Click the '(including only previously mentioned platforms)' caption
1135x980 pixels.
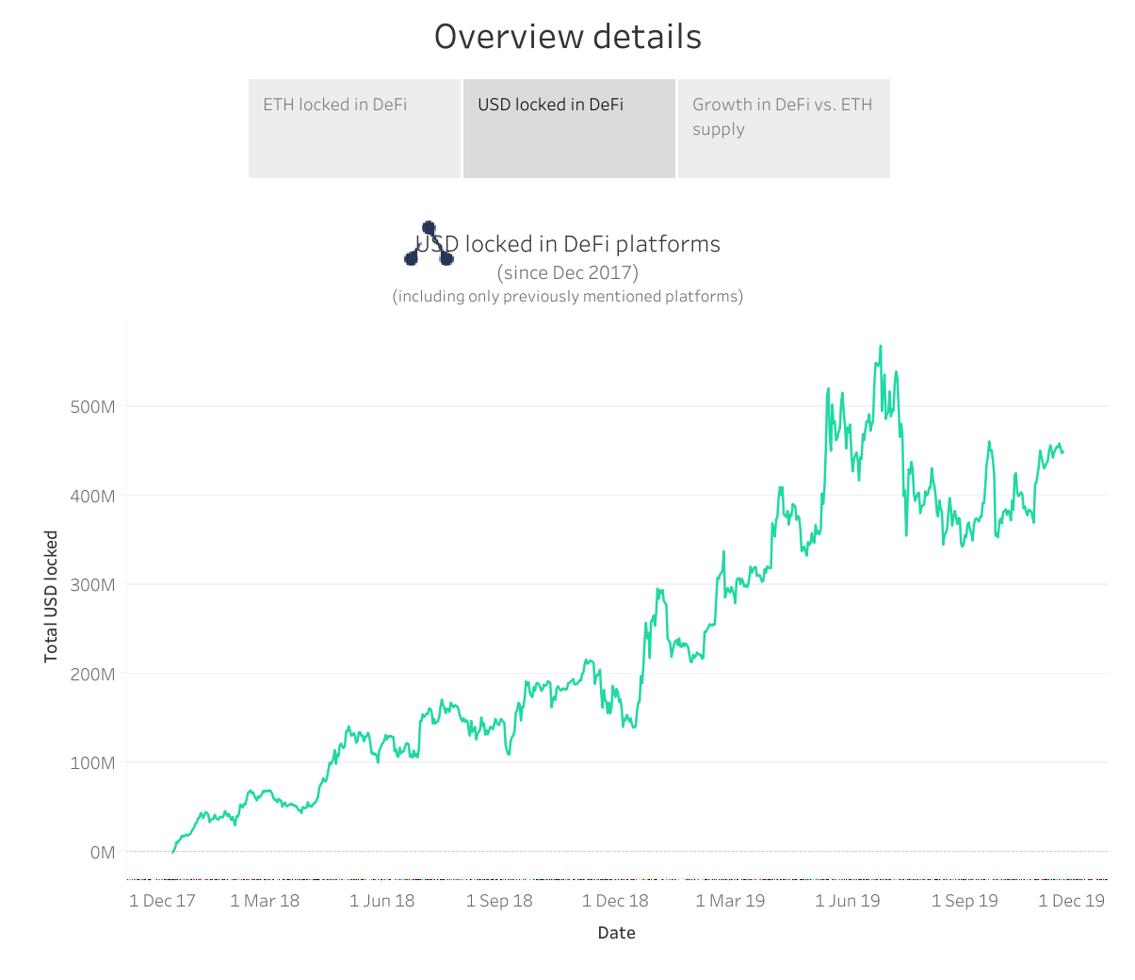click(x=568, y=296)
